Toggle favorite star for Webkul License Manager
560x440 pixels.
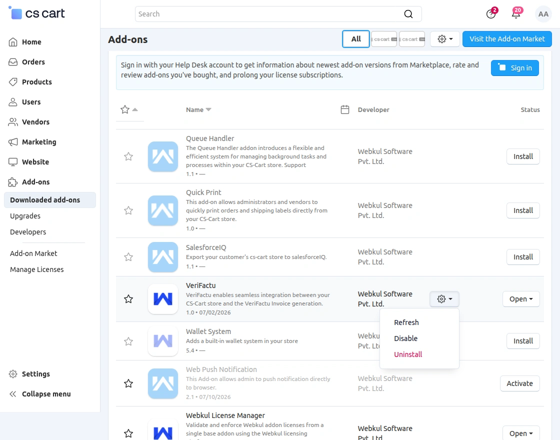click(x=128, y=433)
